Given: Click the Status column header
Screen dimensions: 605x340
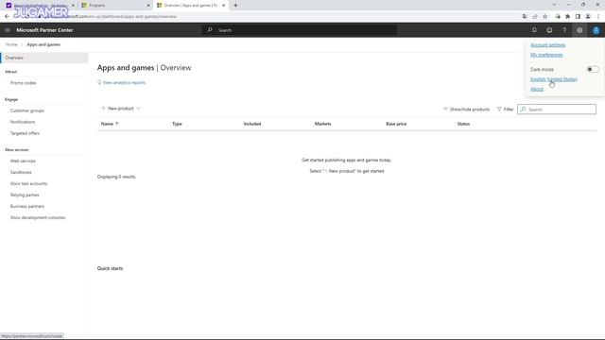Looking at the screenshot, I should point(463,124).
